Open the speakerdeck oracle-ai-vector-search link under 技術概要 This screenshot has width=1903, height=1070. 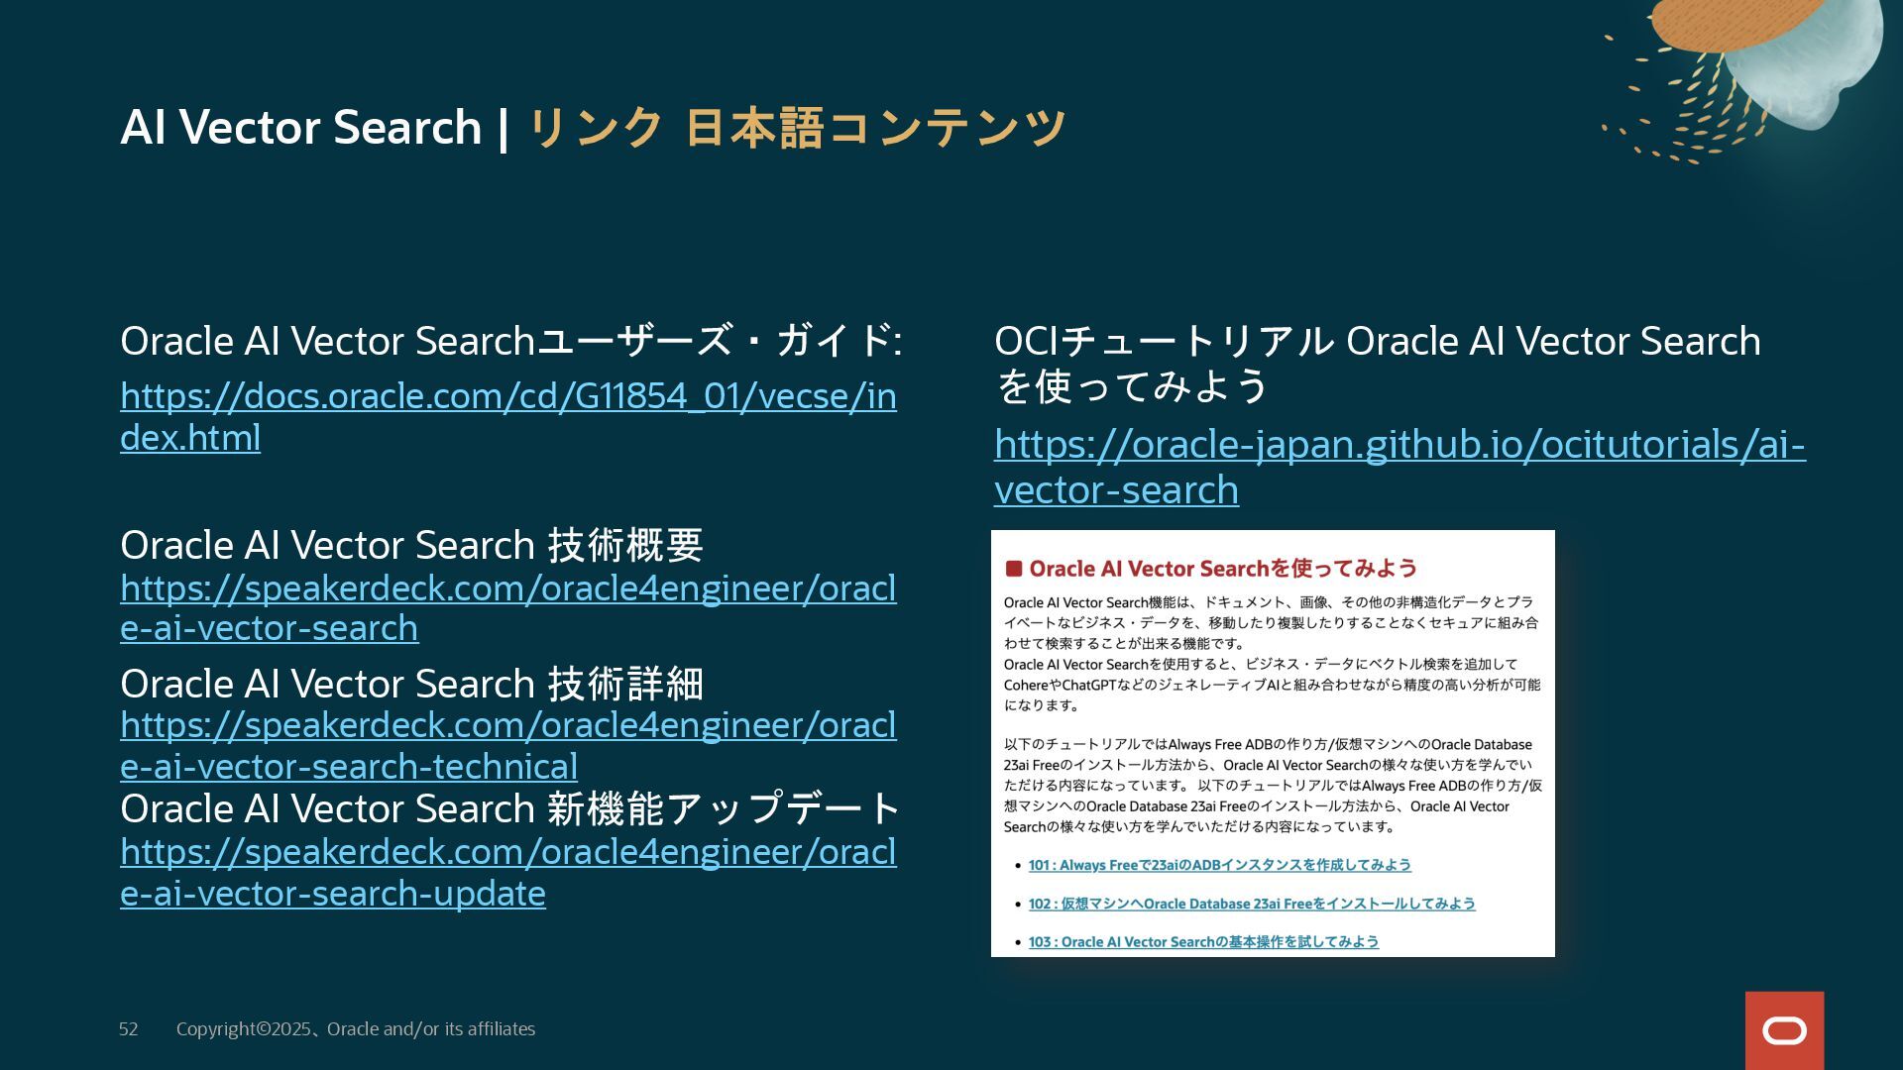click(x=508, y=607)
